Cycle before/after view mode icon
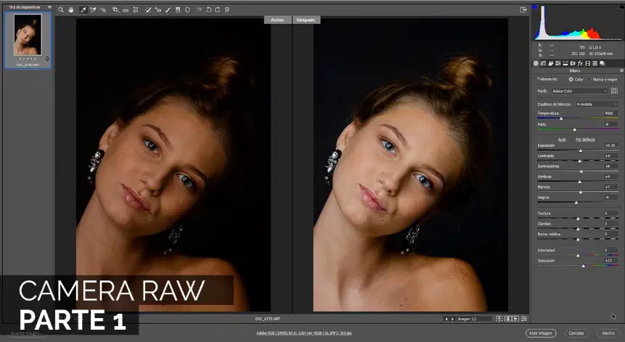 tap(499, 319)
